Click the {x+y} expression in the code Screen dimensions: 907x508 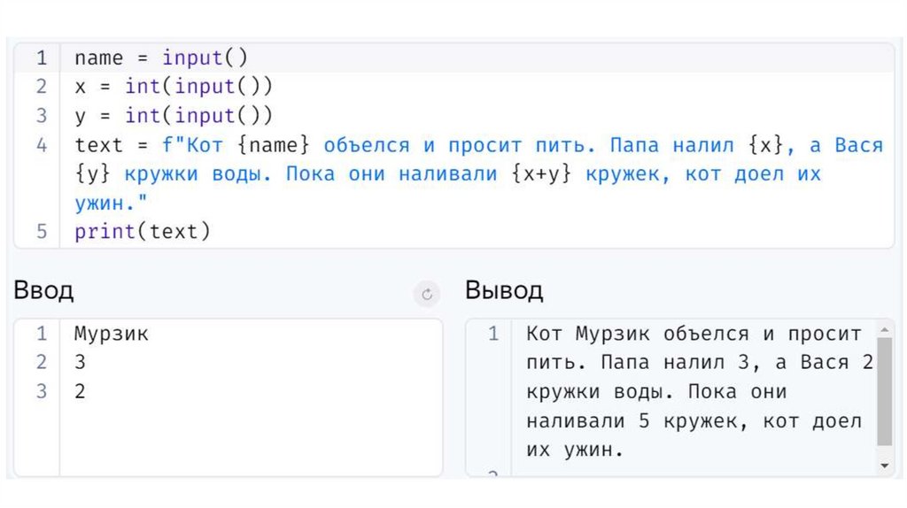[x=541, y=174]
